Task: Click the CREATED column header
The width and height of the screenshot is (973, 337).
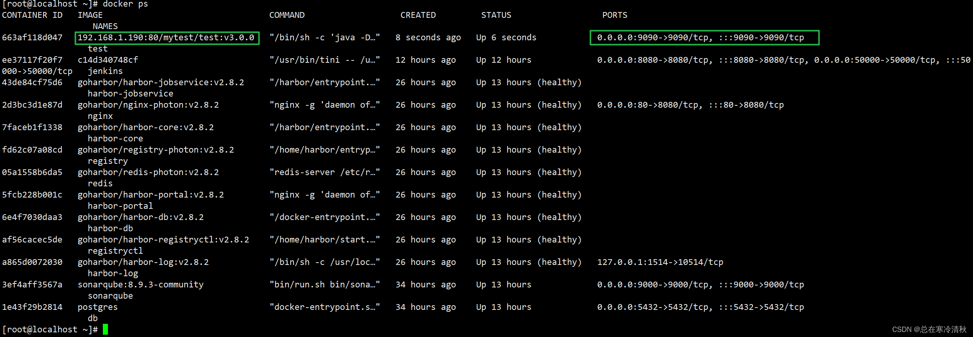Action: coord(418,15)
